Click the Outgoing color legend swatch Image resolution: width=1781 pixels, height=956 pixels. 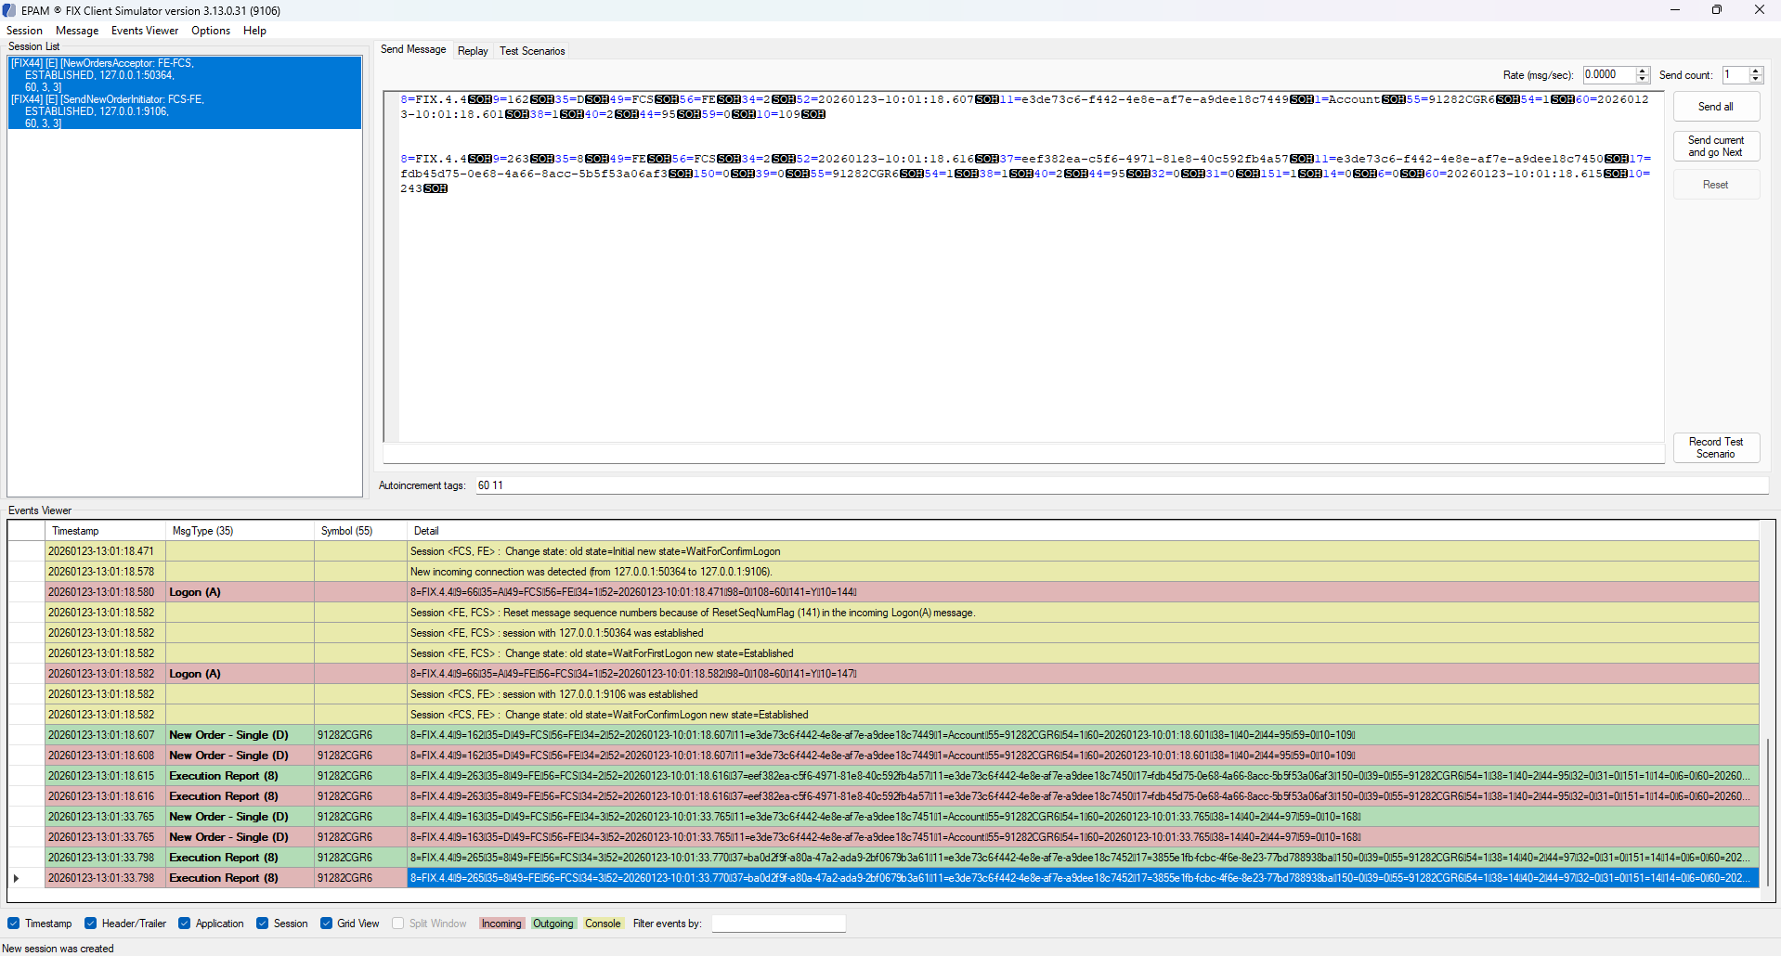point(552,924)
